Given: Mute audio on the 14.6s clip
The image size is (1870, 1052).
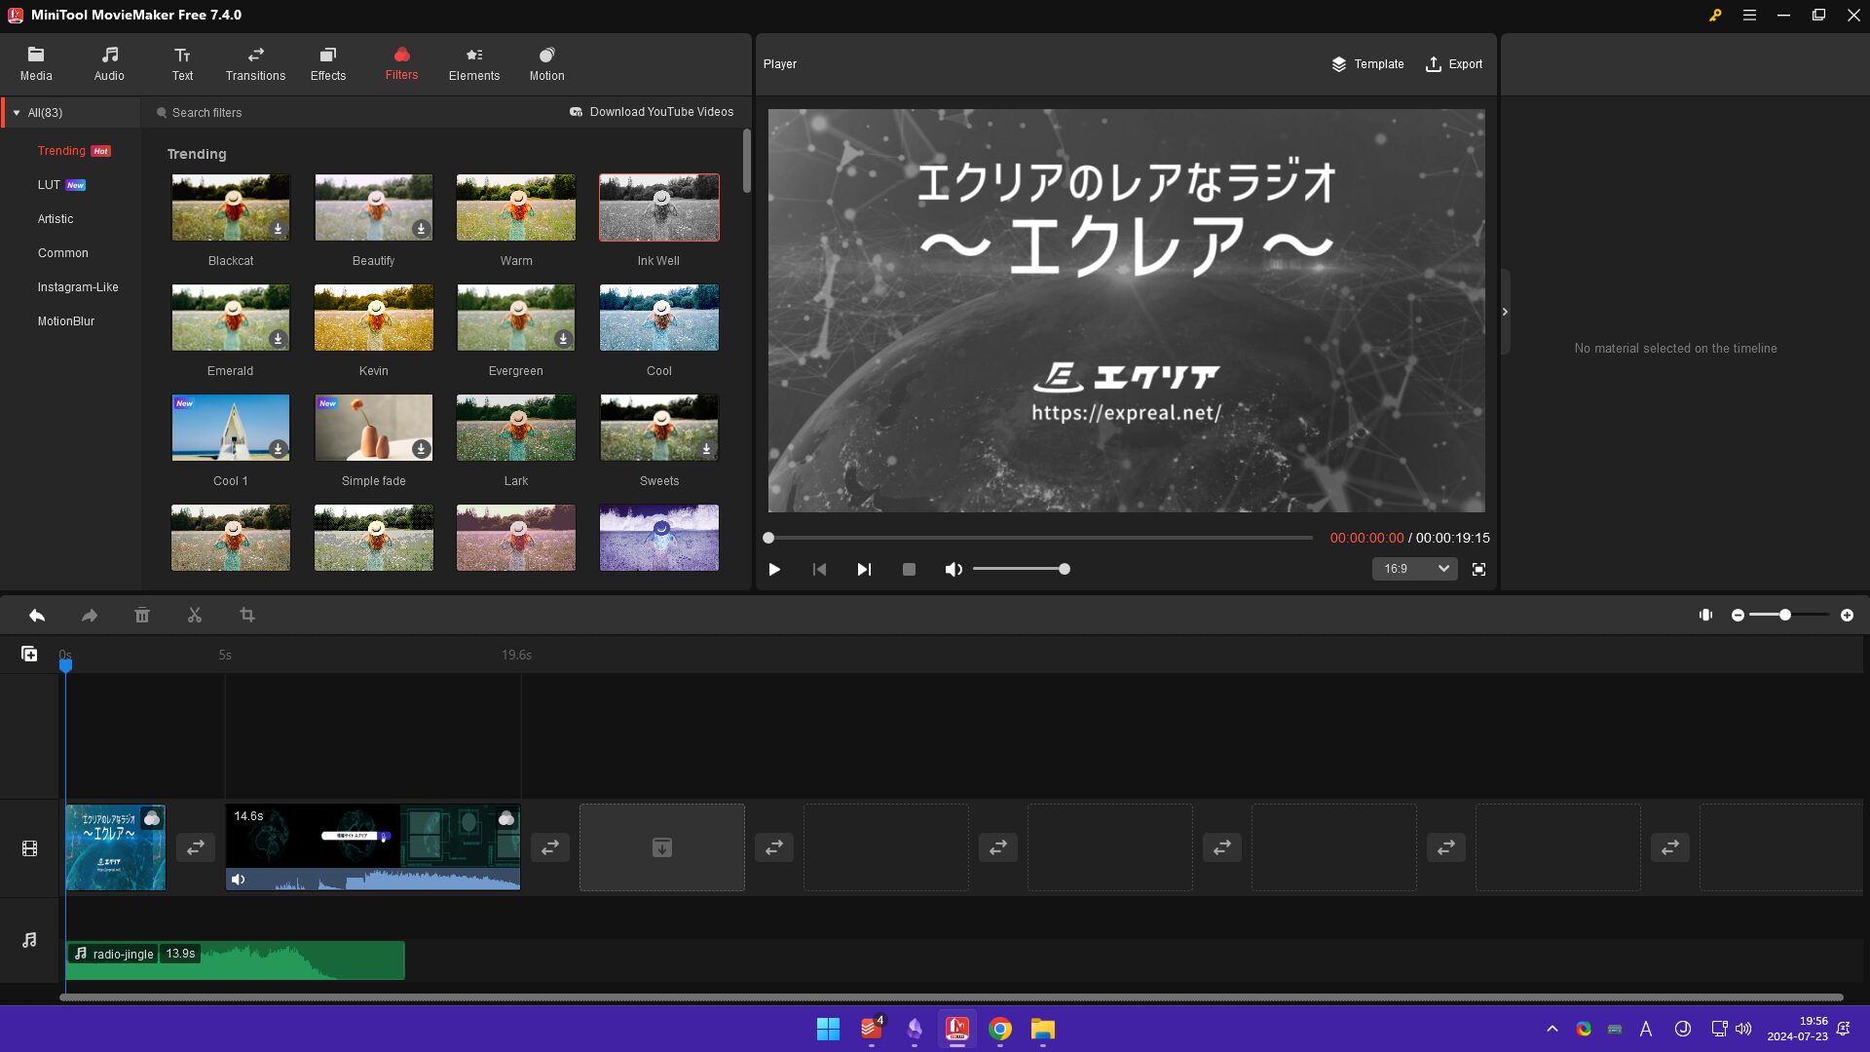Looking at the screenshot, I should 239,880.
